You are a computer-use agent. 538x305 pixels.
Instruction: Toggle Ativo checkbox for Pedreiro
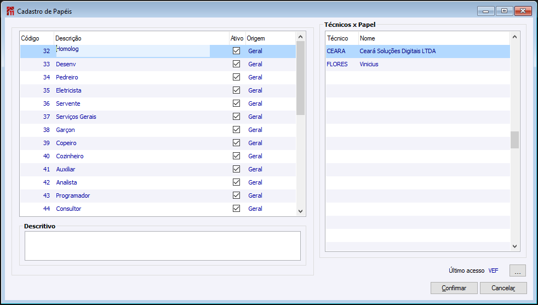tap(237, 77)
